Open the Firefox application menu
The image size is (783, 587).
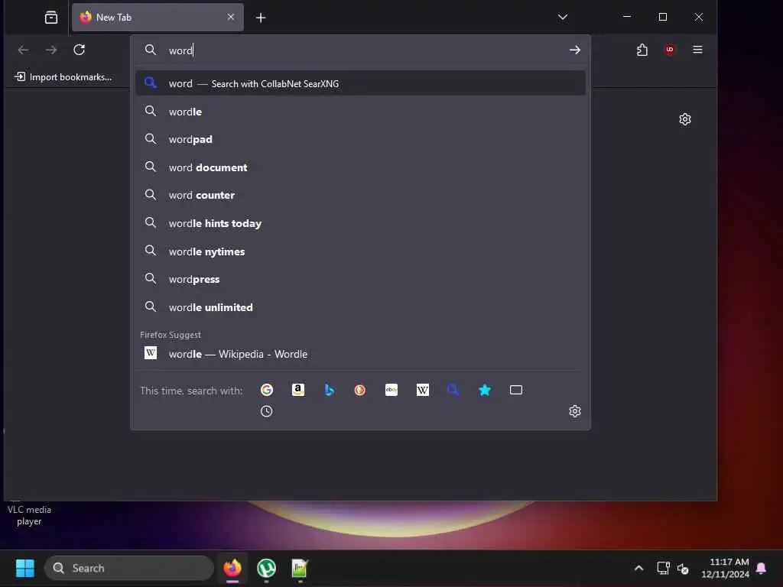tap(697, 50)
